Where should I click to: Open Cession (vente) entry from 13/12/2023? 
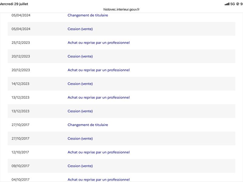pos(80,111)
